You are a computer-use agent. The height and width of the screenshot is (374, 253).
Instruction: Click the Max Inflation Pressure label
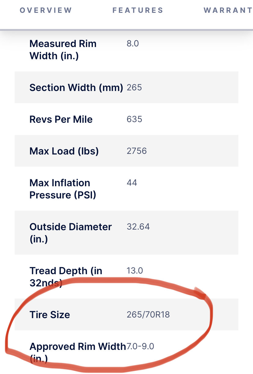click(63, 189)
